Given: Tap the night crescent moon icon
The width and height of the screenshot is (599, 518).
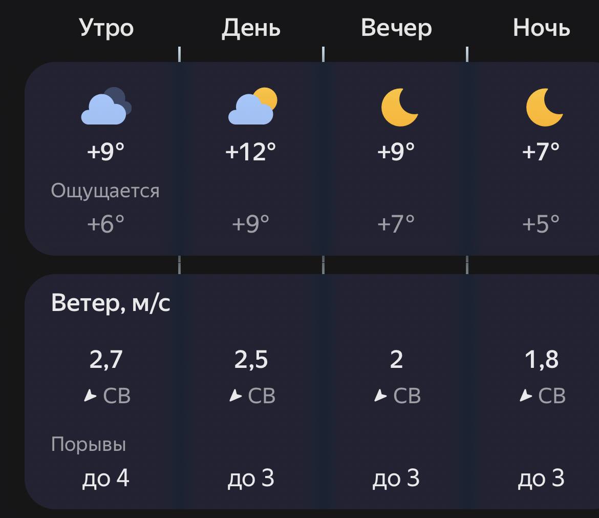Looking at the screenshot, I should tap(544, 107).
